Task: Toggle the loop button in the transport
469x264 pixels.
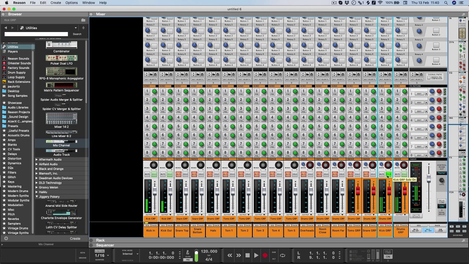Action: (282, 256)
